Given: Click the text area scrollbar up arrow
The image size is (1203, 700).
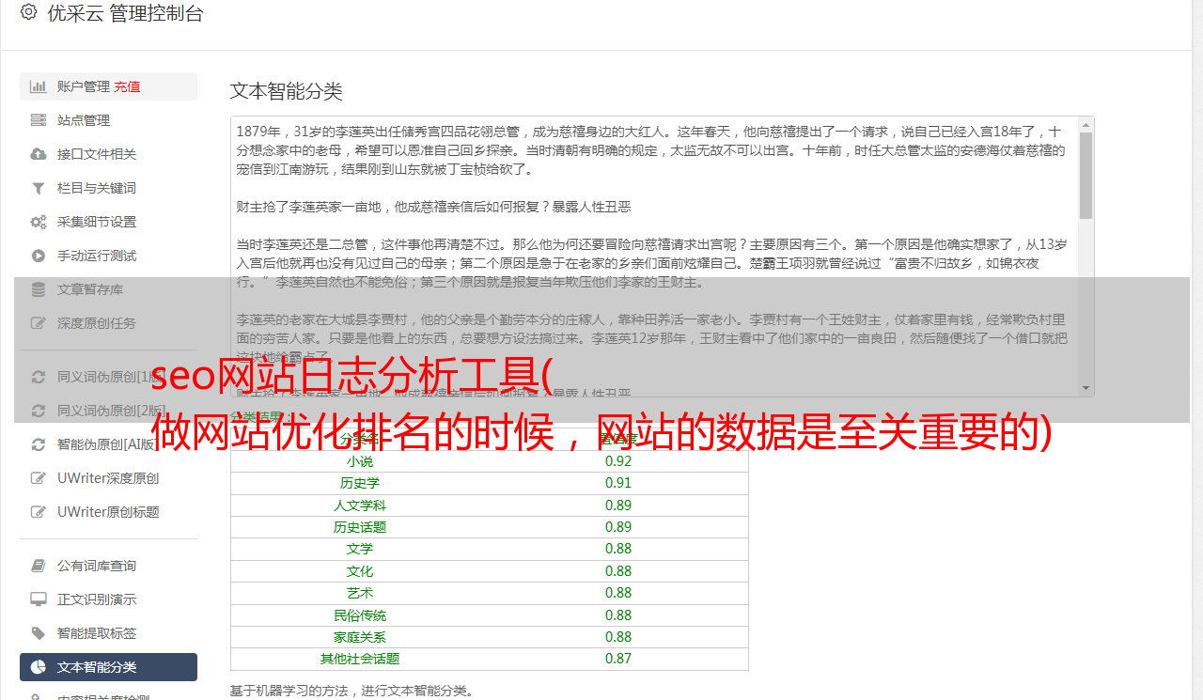Looking at the screenshot, I should (1086, 124).
